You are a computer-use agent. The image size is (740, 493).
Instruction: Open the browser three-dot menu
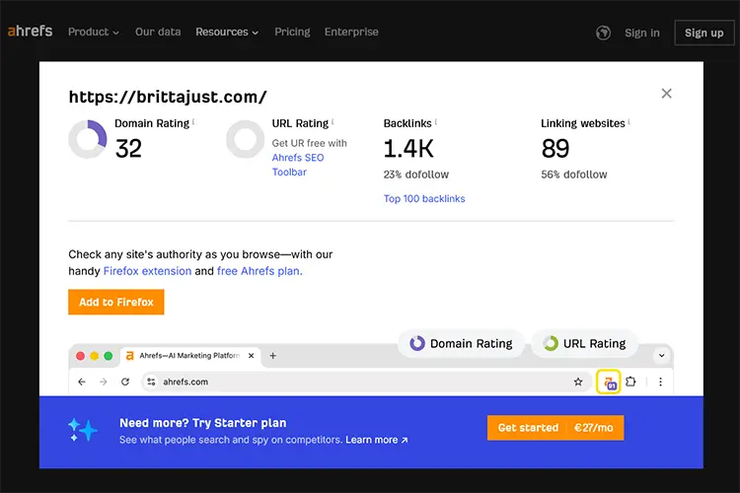coord(660,382)
